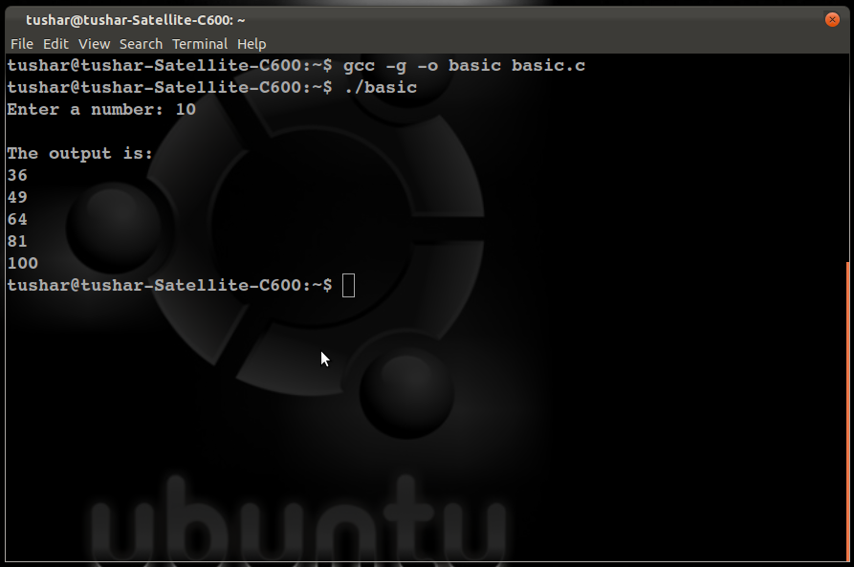Image resolution: width=854 pixels, height=567 pixels.
Task: Click the output value 64
Action: (x=17, y=220)
